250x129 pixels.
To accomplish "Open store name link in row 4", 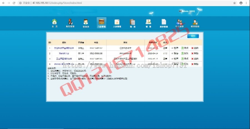I will click(64, 64).
